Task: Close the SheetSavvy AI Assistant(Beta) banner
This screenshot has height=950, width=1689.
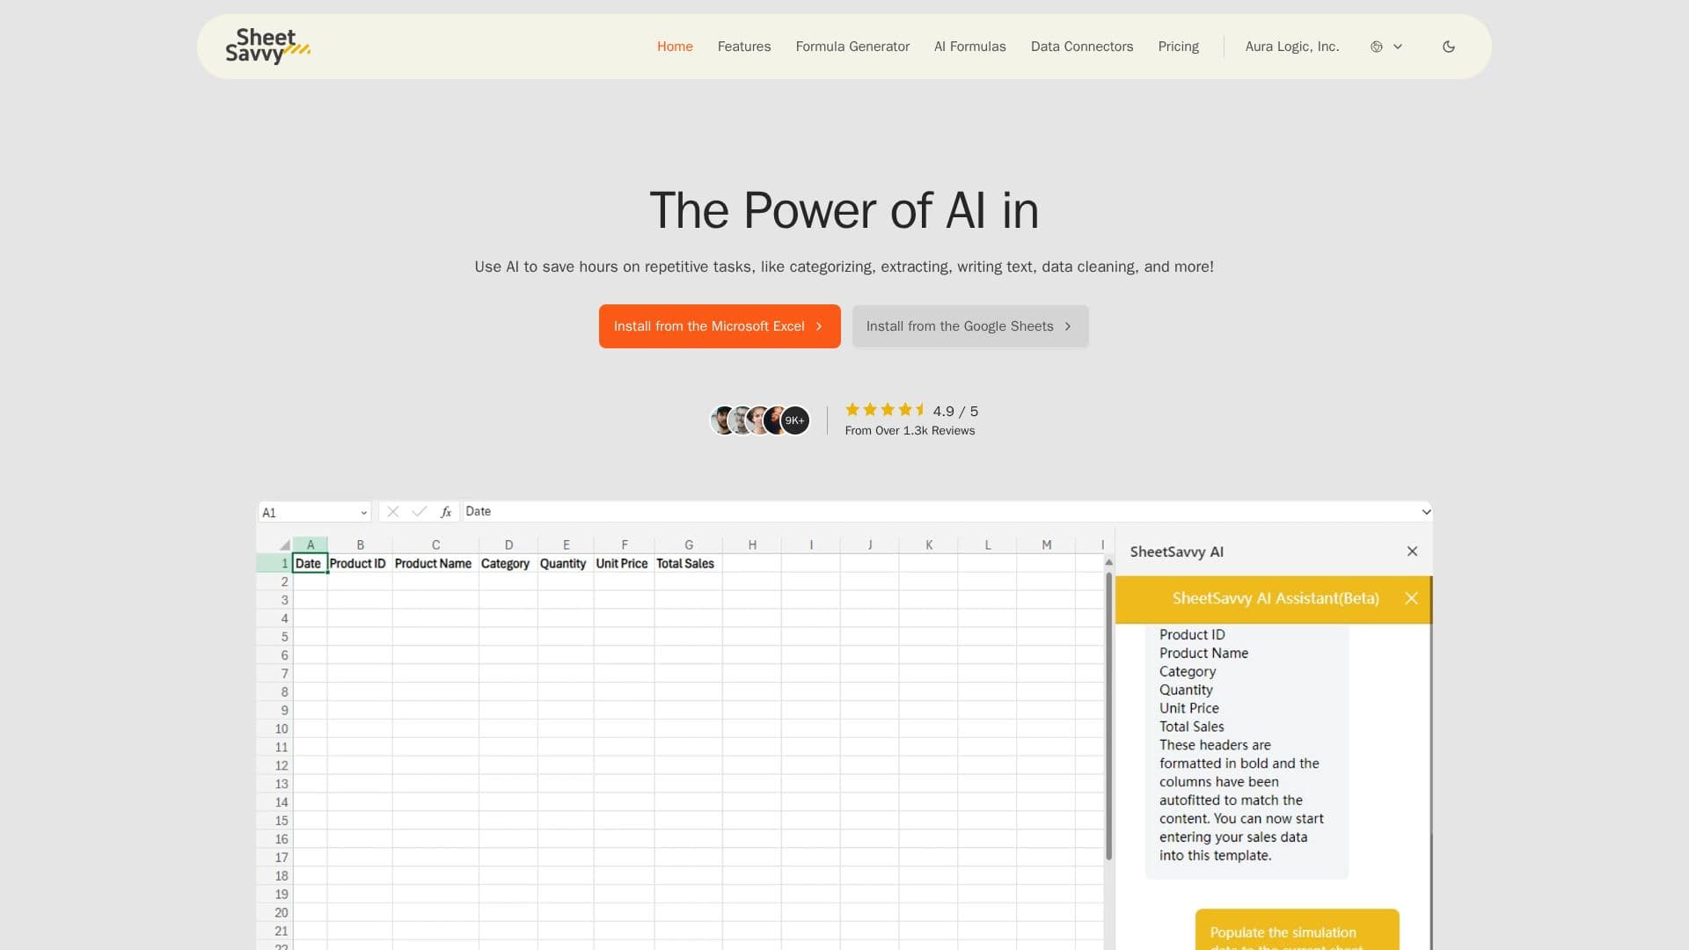Action: coord(1411,599)
